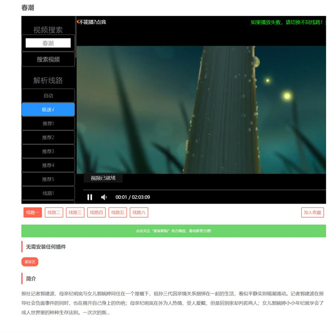The width and height of the screenshot is (329, 332).
Task: Click the 解析线路 heading
Action: [x=48, y=80]
